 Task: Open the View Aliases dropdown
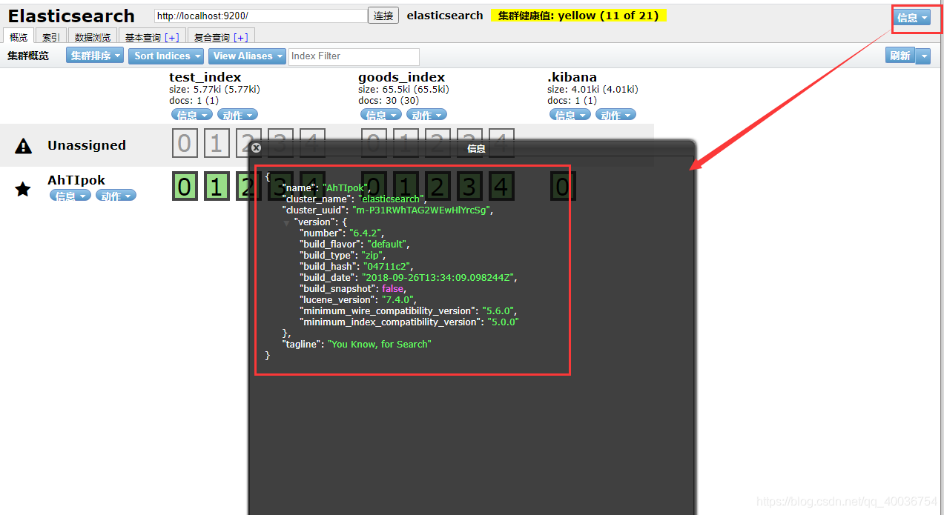pyautogui.click(x=248, y=56)
